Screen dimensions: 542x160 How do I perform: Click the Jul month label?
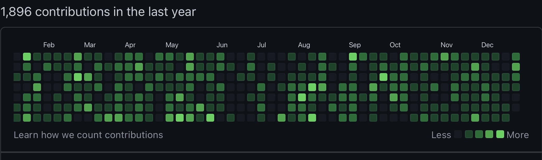click(x=261, y=45)
